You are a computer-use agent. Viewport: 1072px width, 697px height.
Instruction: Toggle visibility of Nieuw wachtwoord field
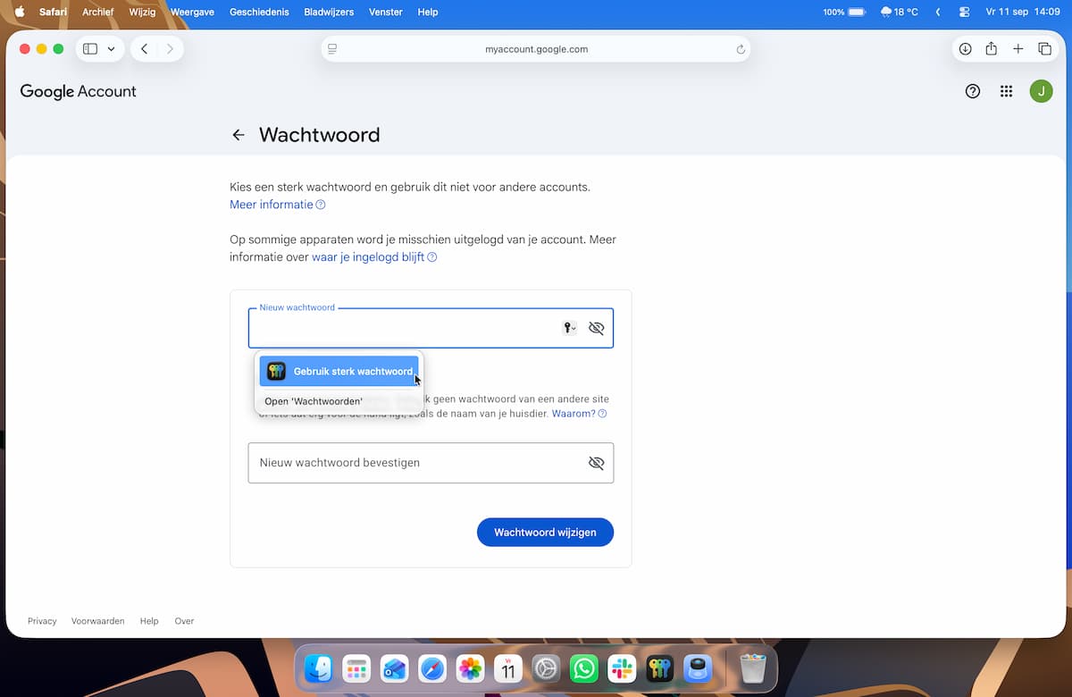[x=597, y=328]
